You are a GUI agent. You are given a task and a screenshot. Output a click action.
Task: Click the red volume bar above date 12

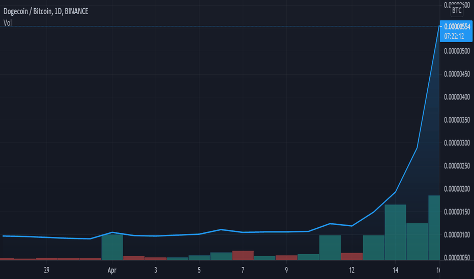point(352,256)
